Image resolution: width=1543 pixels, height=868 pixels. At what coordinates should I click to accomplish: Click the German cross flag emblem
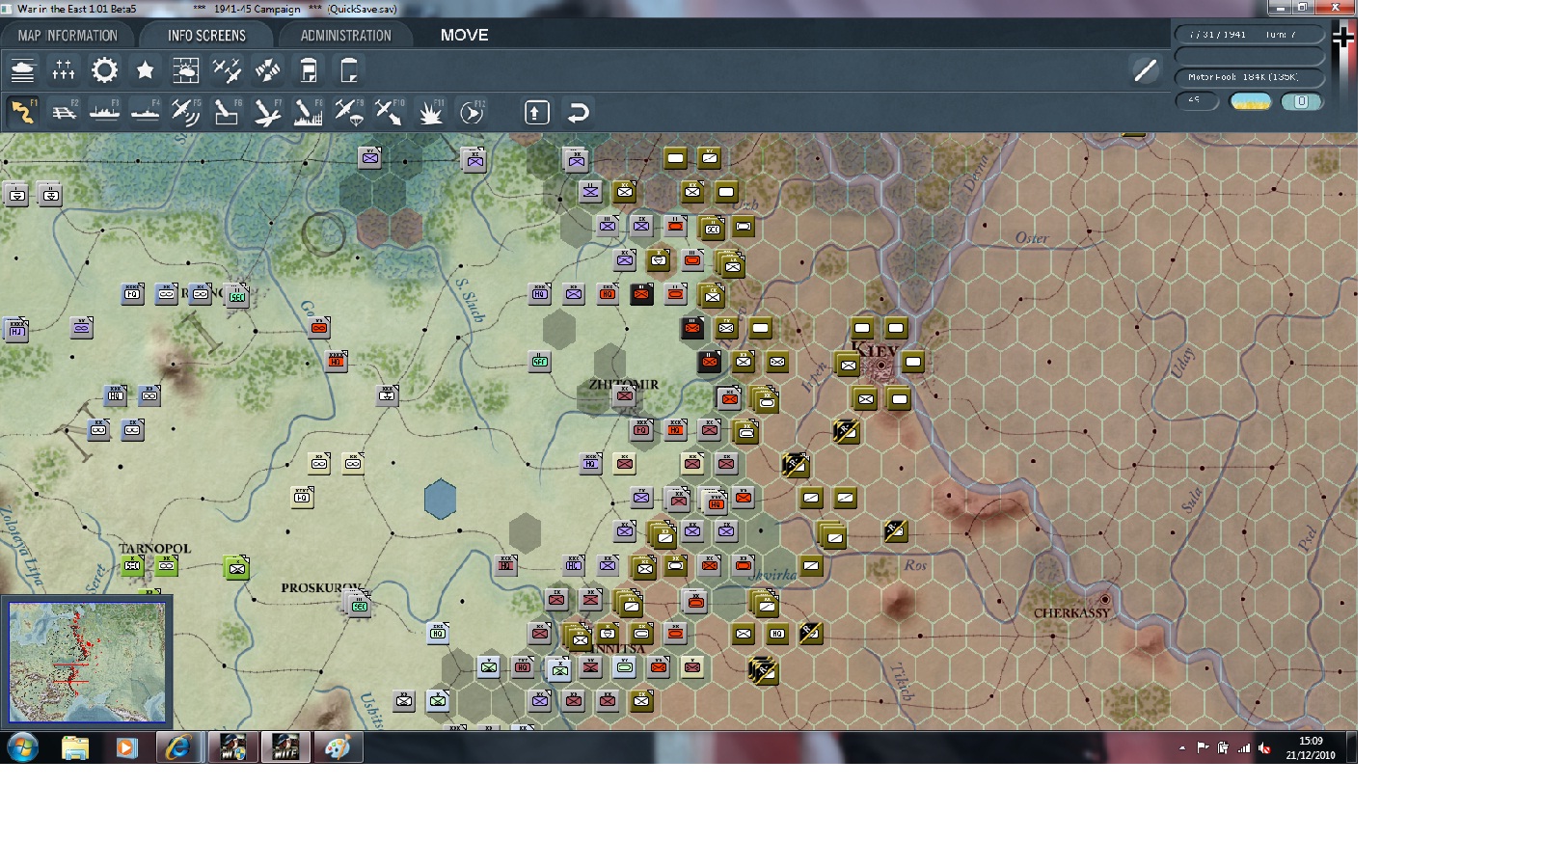[x=1343, y=38]
